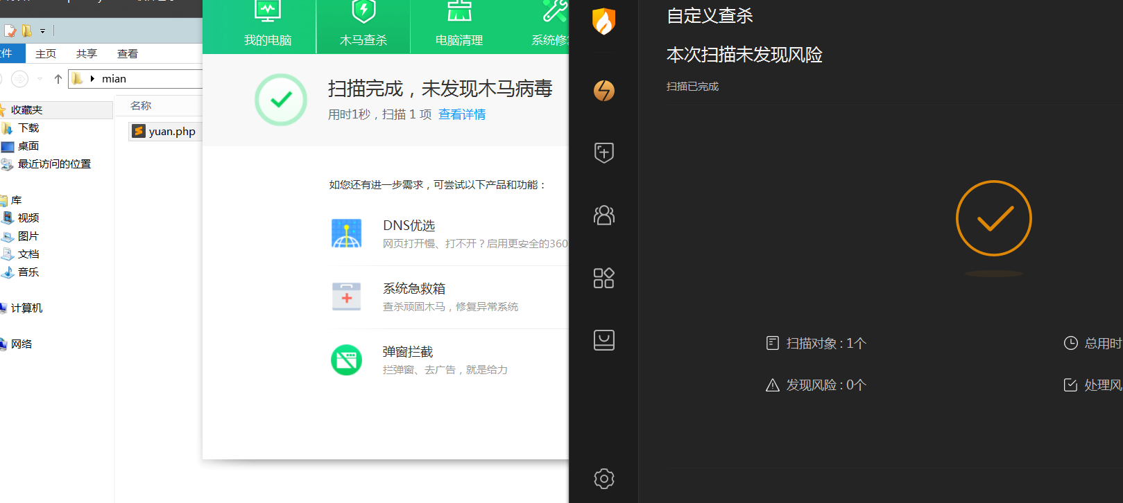
Task: Click orange checkmark circle in Huorong
Action: pyautogui.click(x=993, y=218)
